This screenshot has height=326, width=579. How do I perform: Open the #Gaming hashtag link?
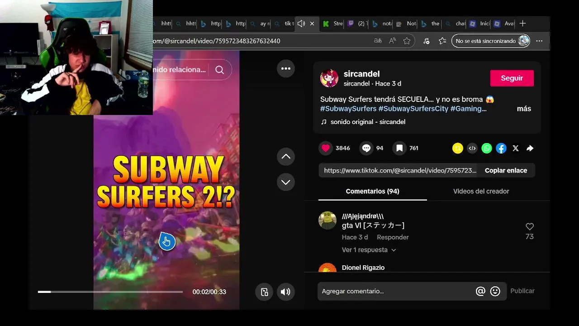pyautogui.click(x=469, y=109)
